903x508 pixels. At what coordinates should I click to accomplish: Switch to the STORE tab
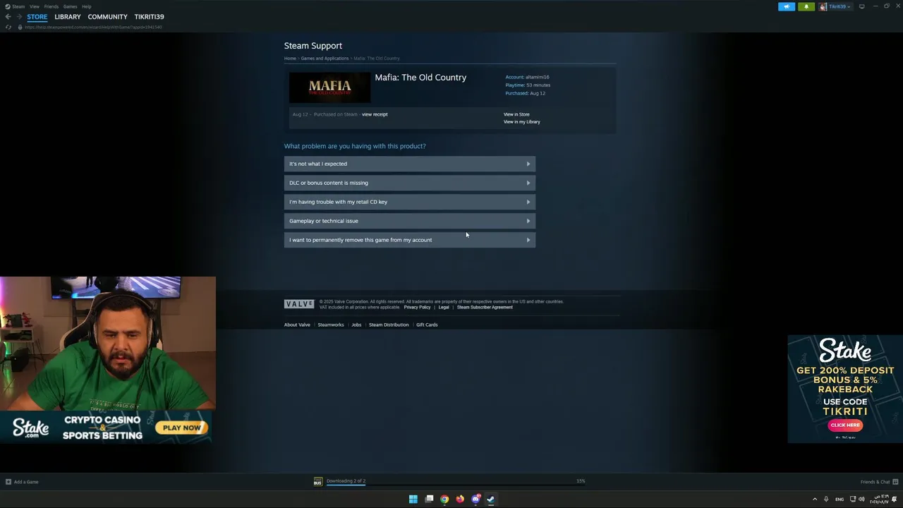[x=37, y=16]
